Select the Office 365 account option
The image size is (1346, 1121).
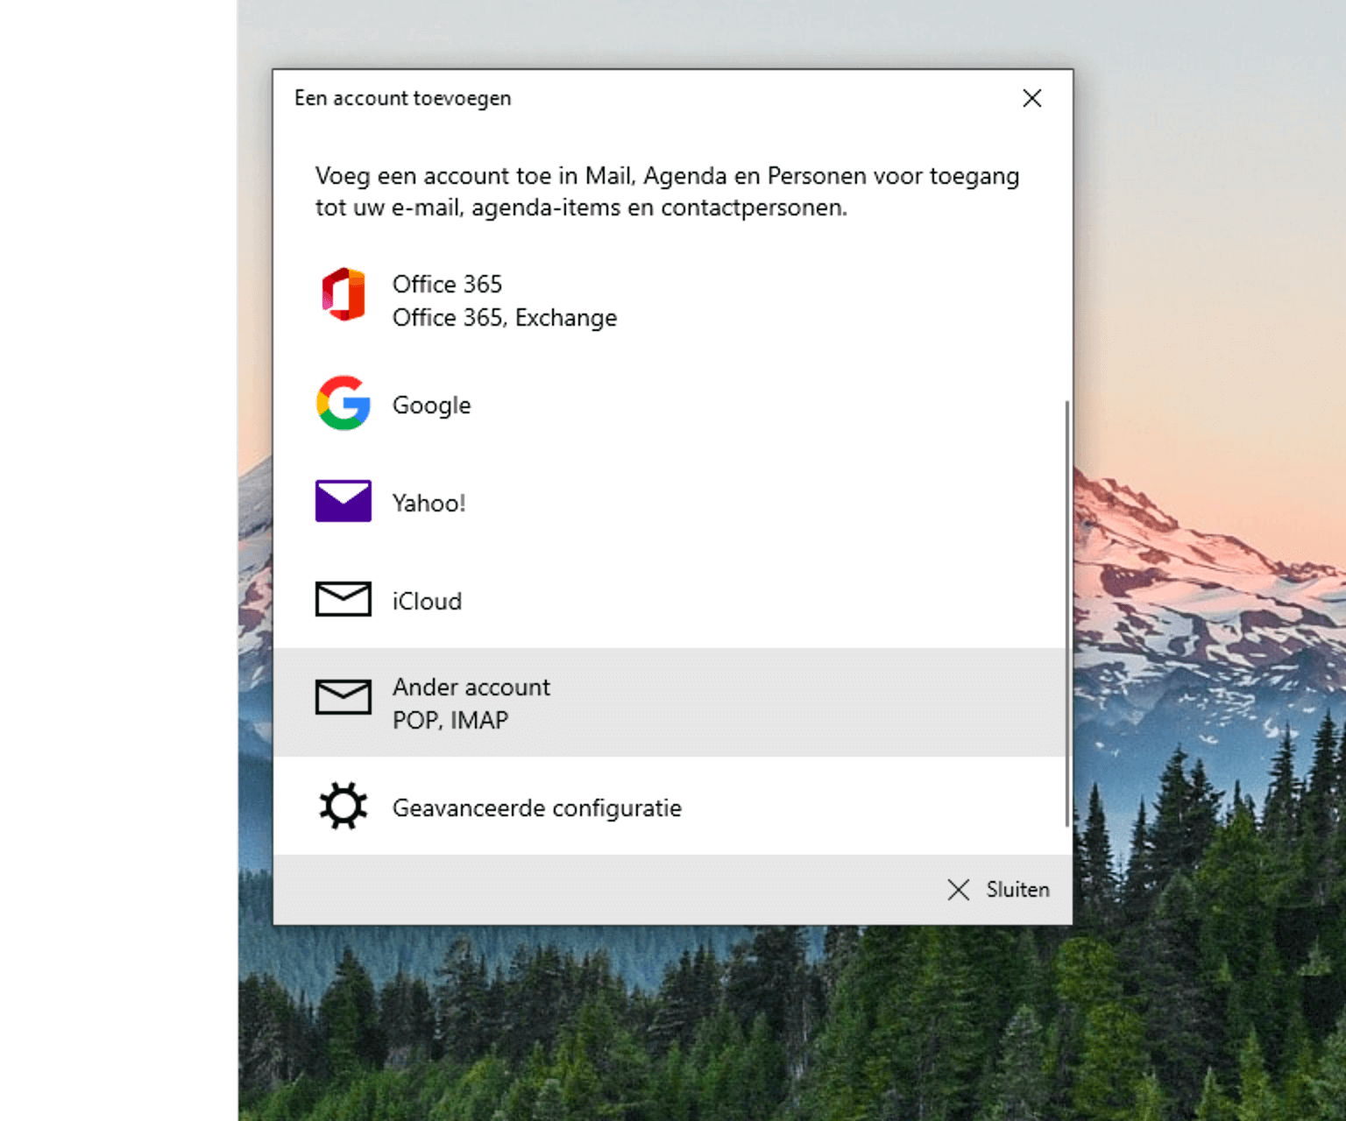447,285
